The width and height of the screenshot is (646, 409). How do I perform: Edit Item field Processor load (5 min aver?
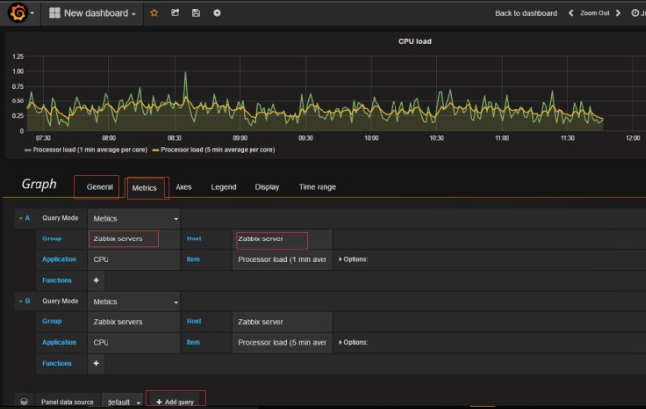(283, 342)
